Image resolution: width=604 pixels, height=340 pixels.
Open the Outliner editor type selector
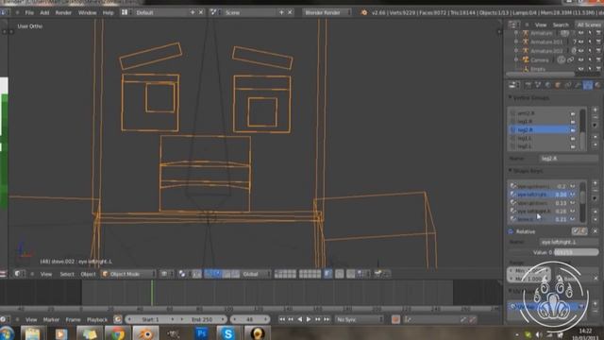512,25
